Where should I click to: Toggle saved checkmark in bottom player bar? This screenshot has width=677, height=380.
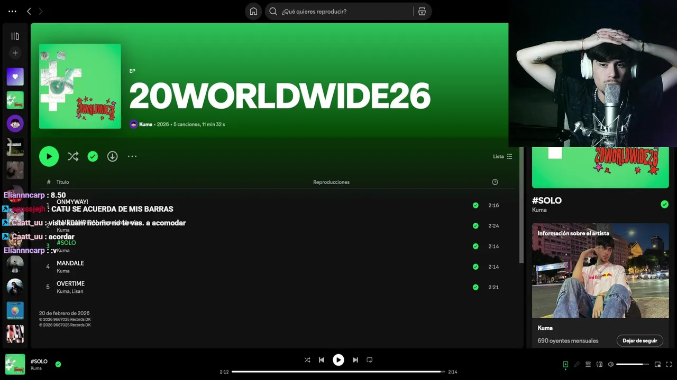(x=58, y=364)
